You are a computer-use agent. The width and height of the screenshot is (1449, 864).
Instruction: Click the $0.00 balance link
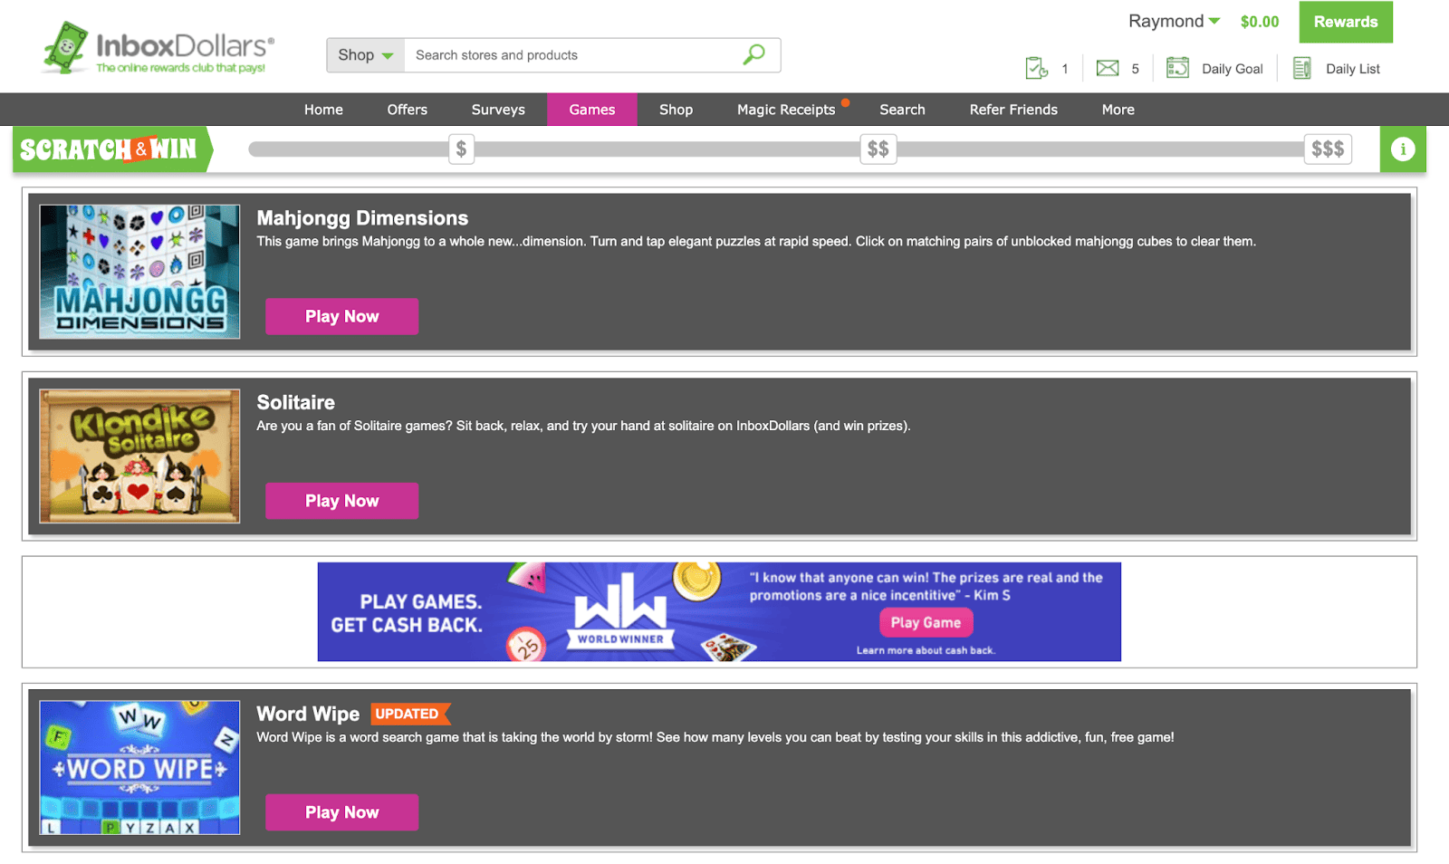[x=1260, y=22]
